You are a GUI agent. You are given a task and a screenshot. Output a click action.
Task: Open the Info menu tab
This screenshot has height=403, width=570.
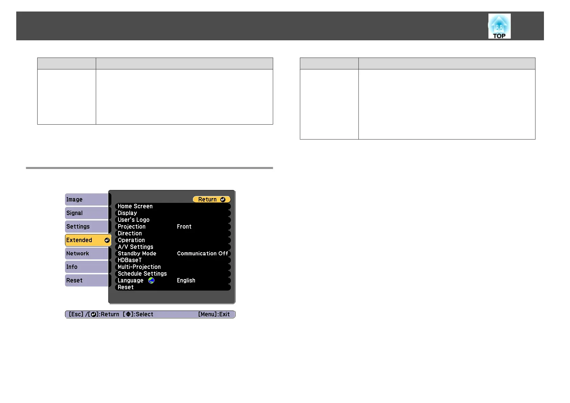click(x=87, y=267)
